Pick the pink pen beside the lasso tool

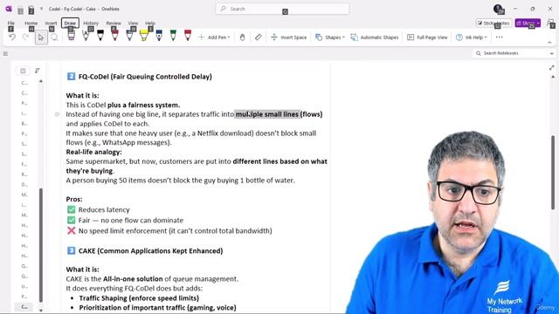(x=71, y=36)
